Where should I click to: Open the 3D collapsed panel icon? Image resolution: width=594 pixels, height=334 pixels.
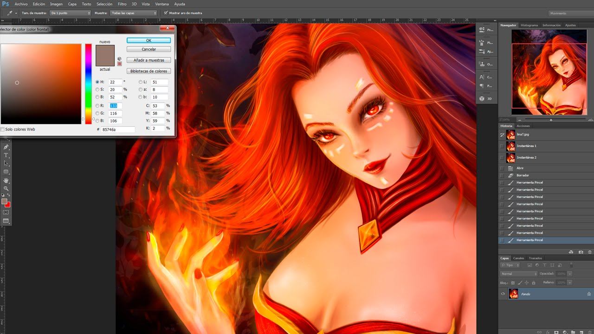(x=485, y=98)
